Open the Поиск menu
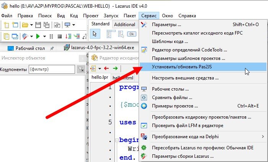268x162 pixels. [x=45, y=16]
